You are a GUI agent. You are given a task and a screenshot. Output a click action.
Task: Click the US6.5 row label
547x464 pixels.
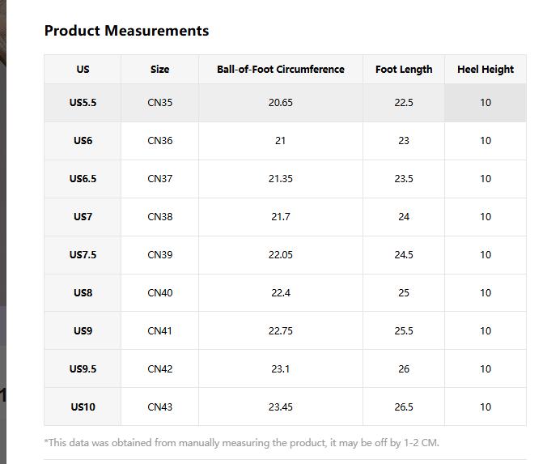(x=83, y=179)
